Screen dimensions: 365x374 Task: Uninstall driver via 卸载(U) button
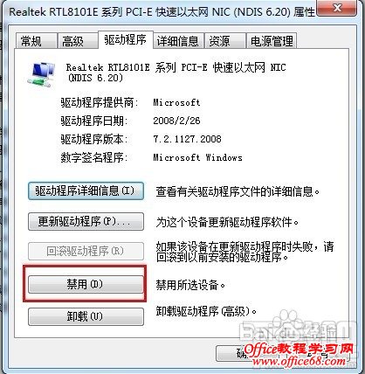coord(86,316)
